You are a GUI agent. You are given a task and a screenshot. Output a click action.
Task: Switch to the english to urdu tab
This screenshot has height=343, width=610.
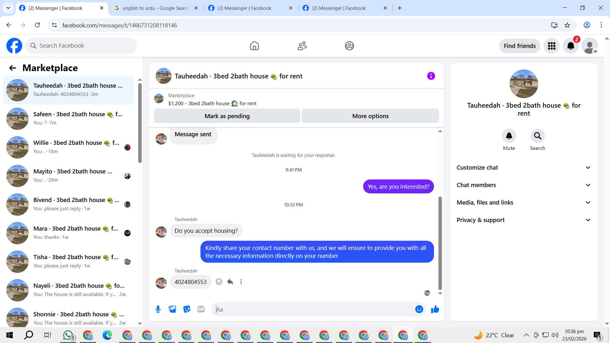pos(156,8)
